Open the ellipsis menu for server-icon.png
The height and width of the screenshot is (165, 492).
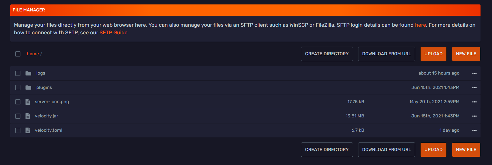click(x=474, y=102)
